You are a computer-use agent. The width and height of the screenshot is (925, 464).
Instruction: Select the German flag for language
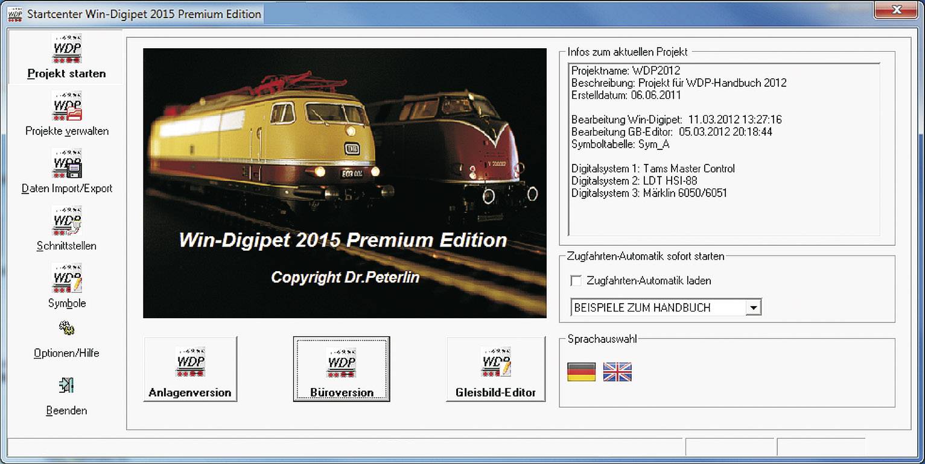(580, 373)
